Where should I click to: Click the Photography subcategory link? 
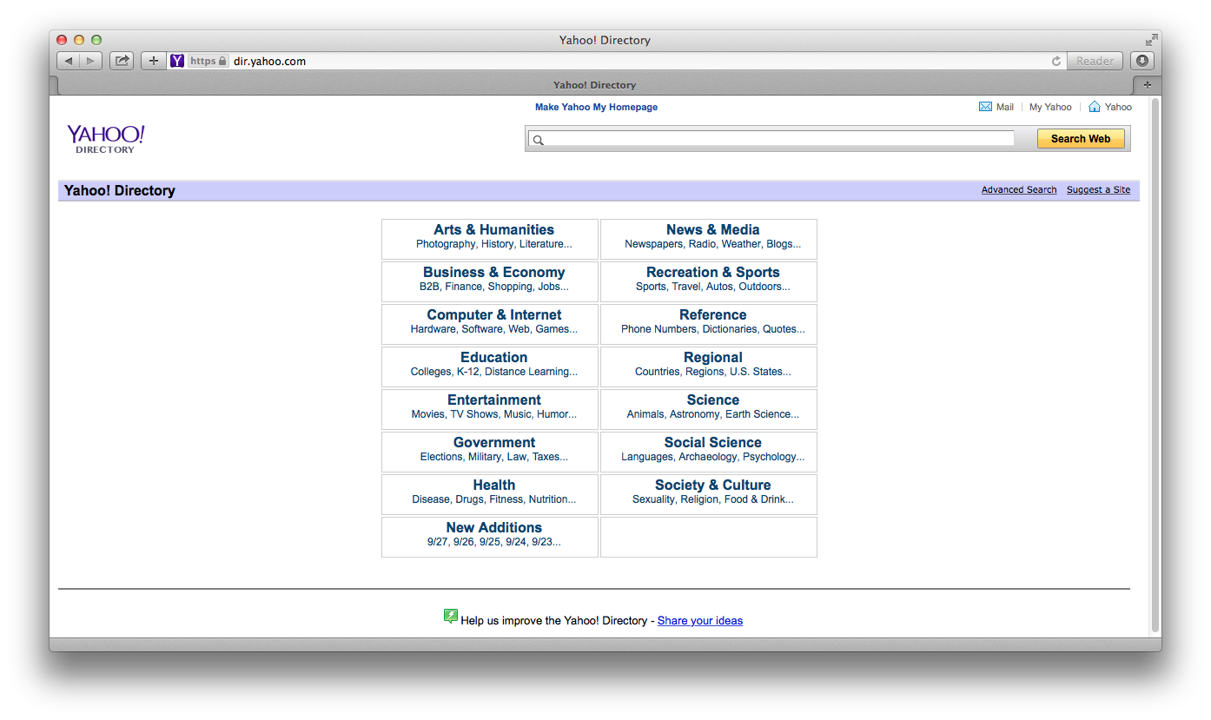[x=446, y=244]
